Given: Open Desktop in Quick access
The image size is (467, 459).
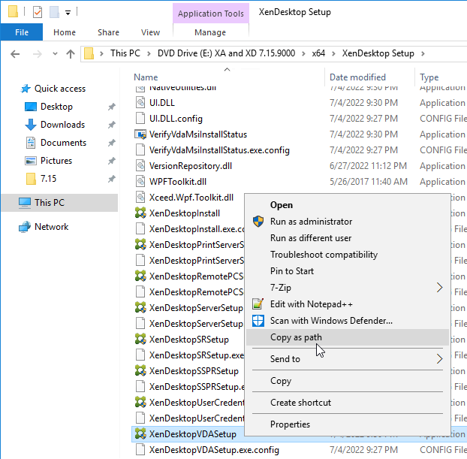Looking at the screenshot, I should [x=56, y=107].
